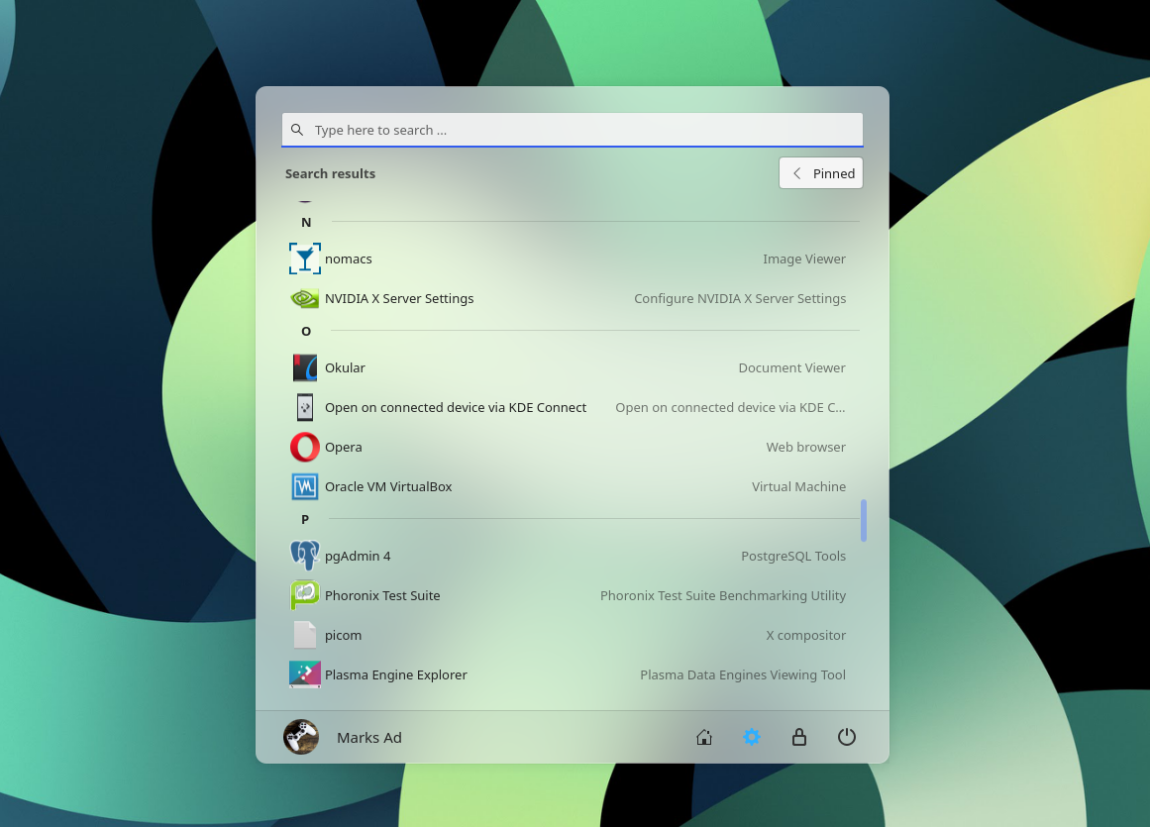1150x827 pixels.
Task: Click the 'PostgreSQL Tools' description text
Action: pos(793,556)
